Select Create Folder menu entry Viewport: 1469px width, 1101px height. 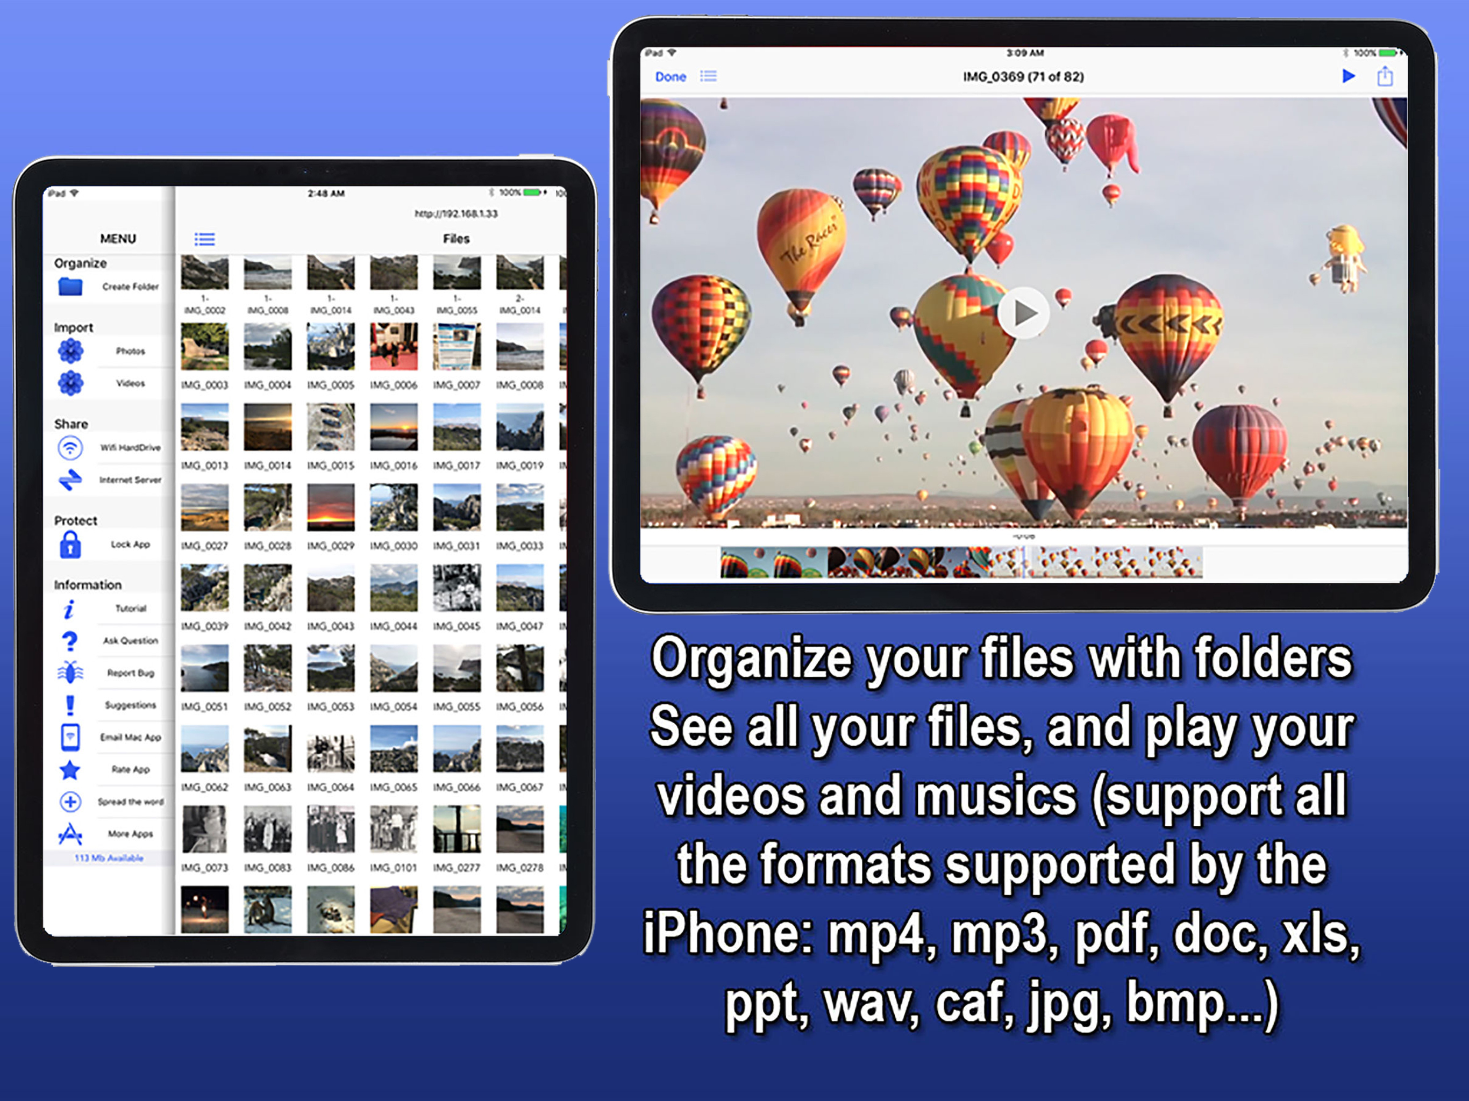pyautogui.click(x=131, y=287)
